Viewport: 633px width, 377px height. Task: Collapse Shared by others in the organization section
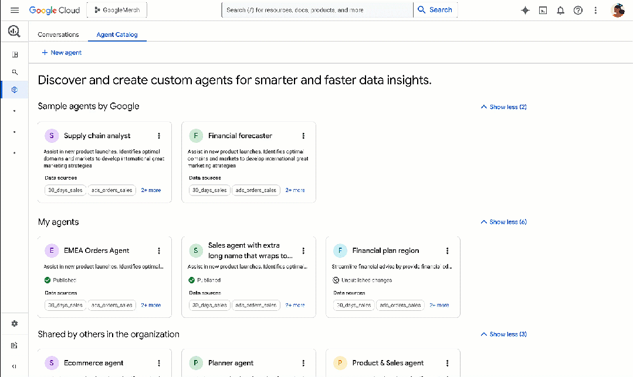tap(503, 334)
